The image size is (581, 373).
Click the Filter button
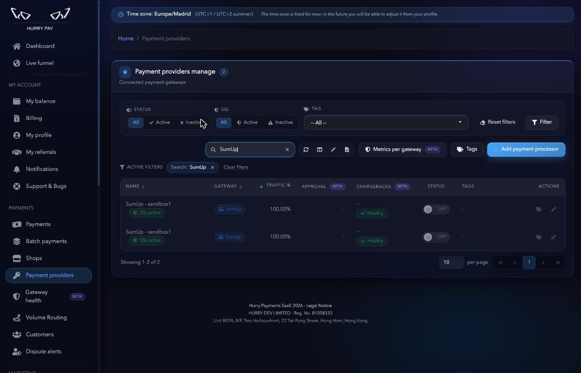pos(542,122)
